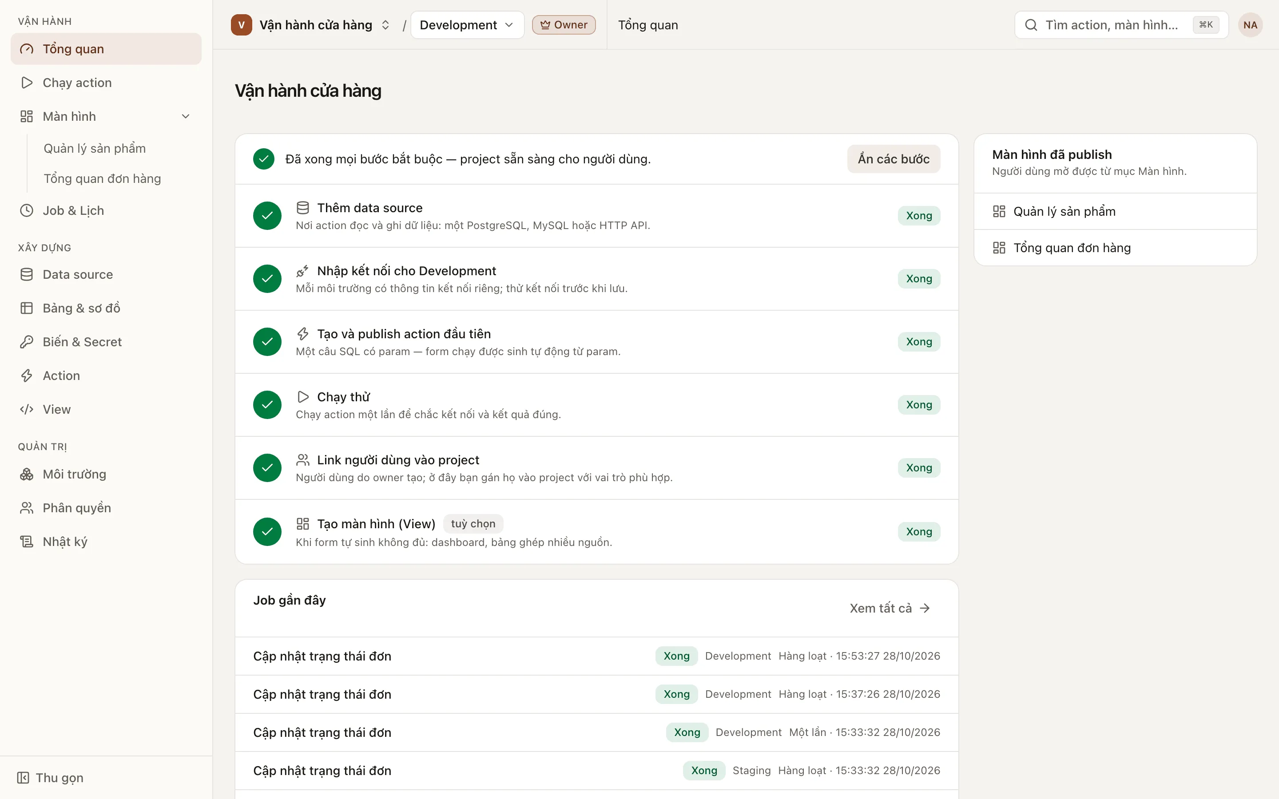
Task: Click the Phân quyền users icon
Action: (27, 508)
